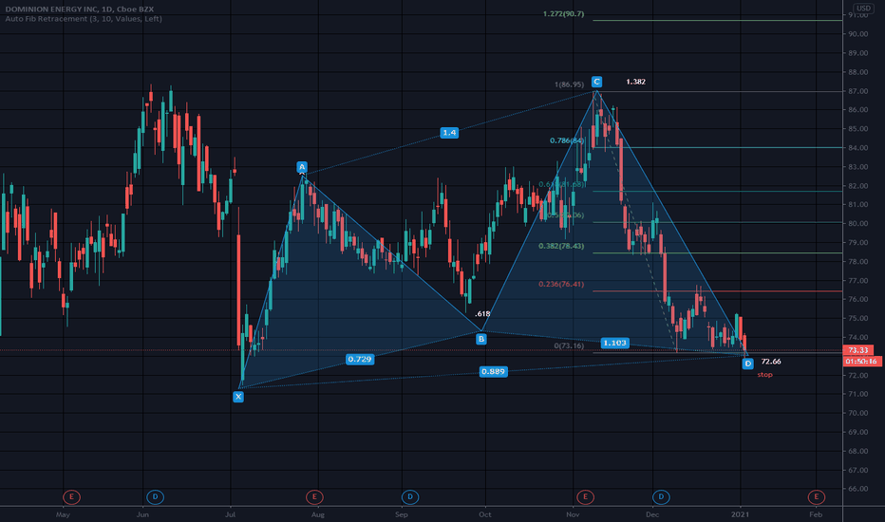Click the 0.236(76.41) fib level label
885x522 pixels.
pyautogui.click(x=561, y=285)
